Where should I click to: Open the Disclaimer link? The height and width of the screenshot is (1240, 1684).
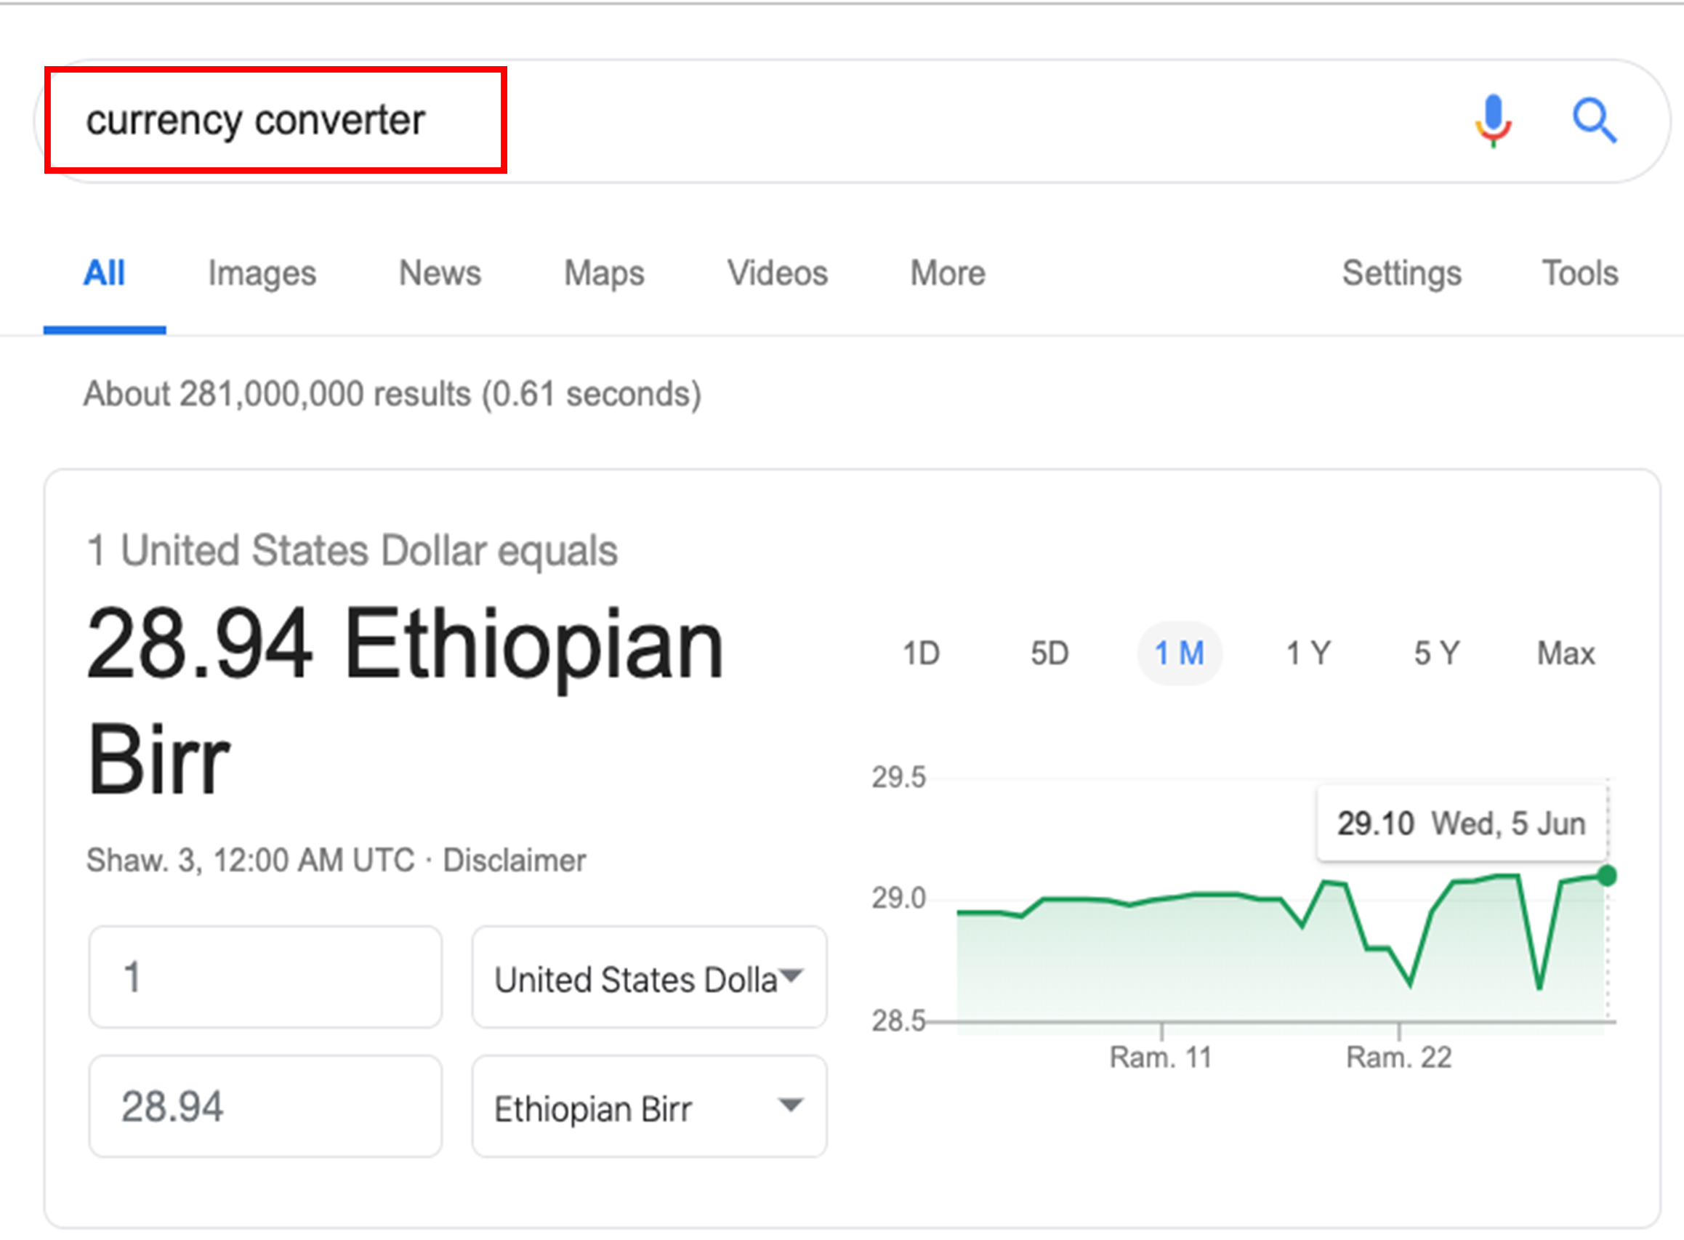[514, 860]
